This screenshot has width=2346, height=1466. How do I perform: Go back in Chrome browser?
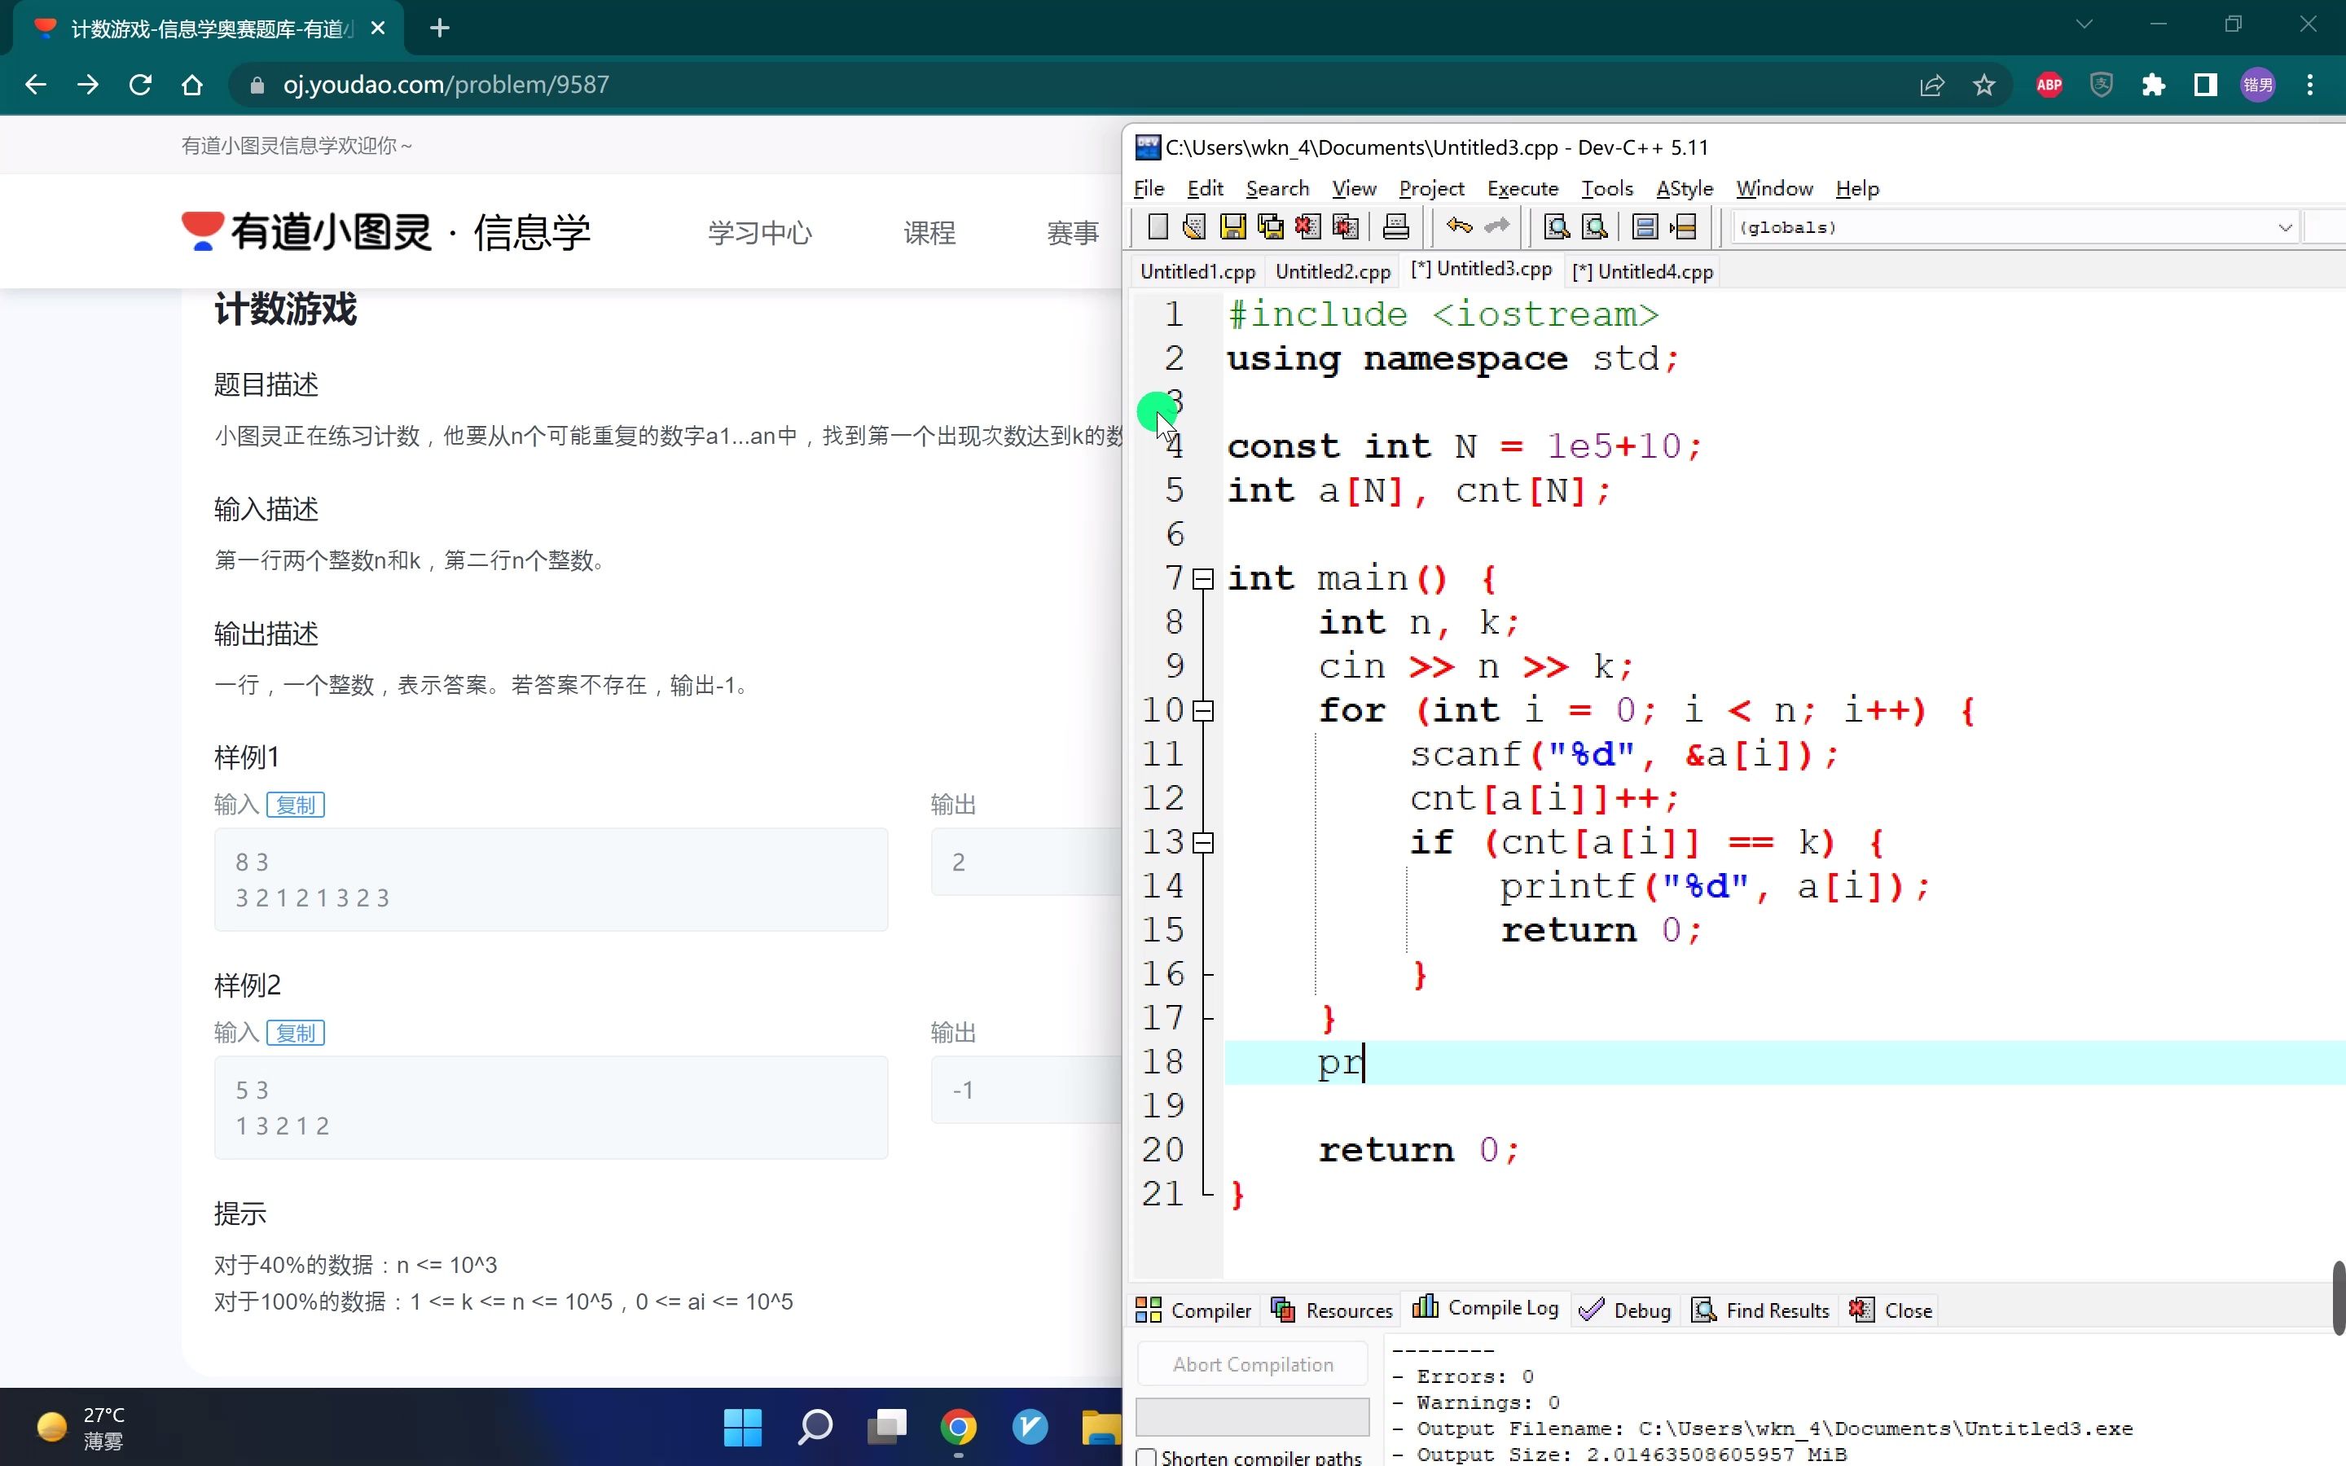(36, 85)
